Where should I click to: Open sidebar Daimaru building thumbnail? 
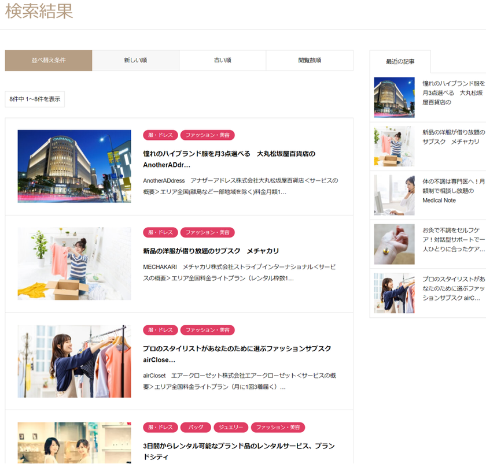coord(394,97)
